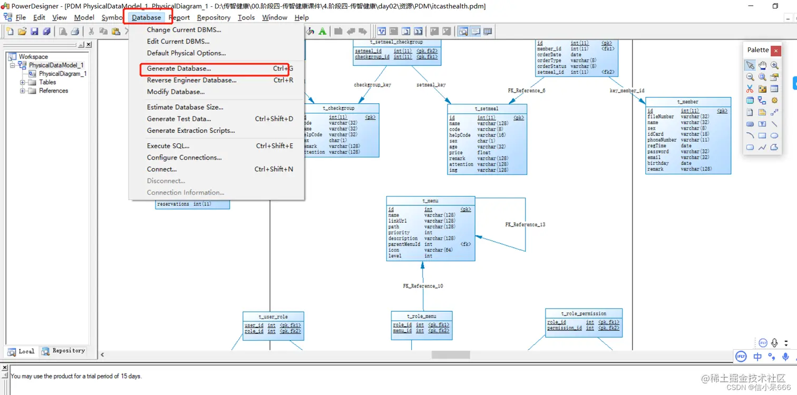The image size is (797, 395).
Task: Click the Open folder toolbar icon
Action: pyautogui.click(x=22, y=32)
